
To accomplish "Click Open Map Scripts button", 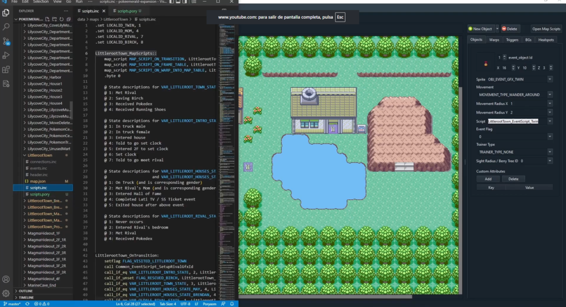I will [546, 29].
